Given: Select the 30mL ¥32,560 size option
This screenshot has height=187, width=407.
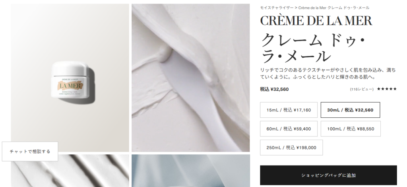Looking at the screenshot, I should [351, 110].
